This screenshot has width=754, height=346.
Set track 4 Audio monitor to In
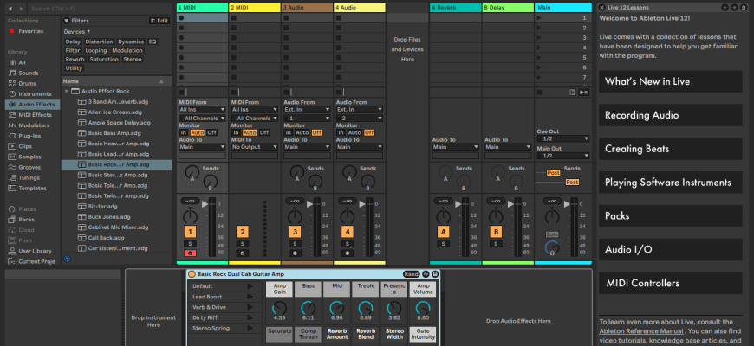[x=341, y=132]
